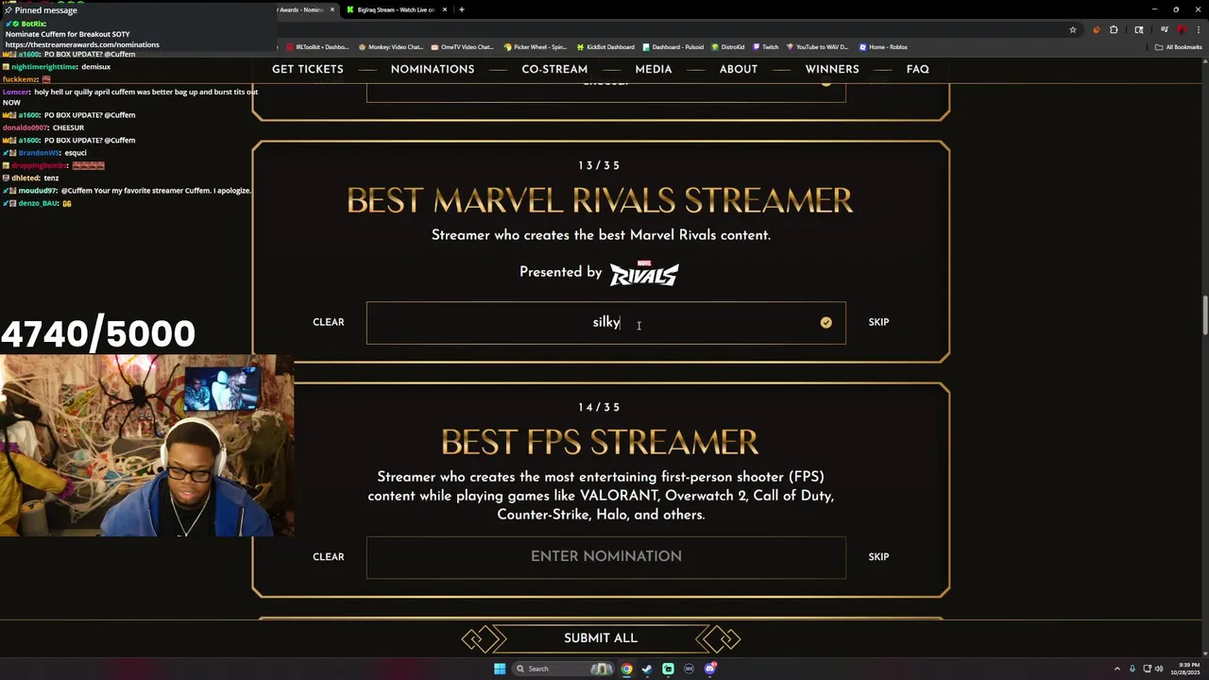Click the checkmark in Marvel Rivals nomination field
1209x680 pixels.
coord(826,322)
